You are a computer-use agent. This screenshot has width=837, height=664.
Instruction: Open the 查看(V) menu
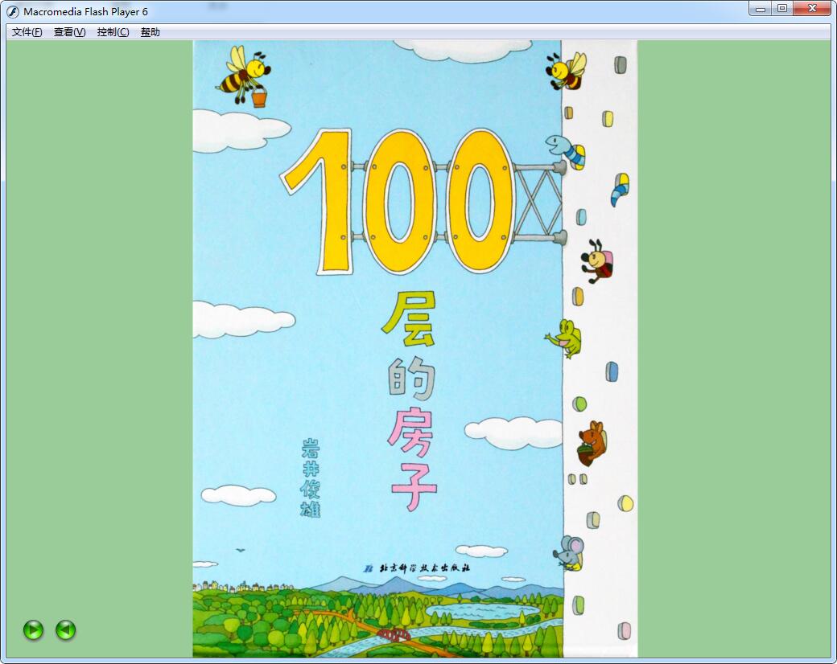click(69, 32)
